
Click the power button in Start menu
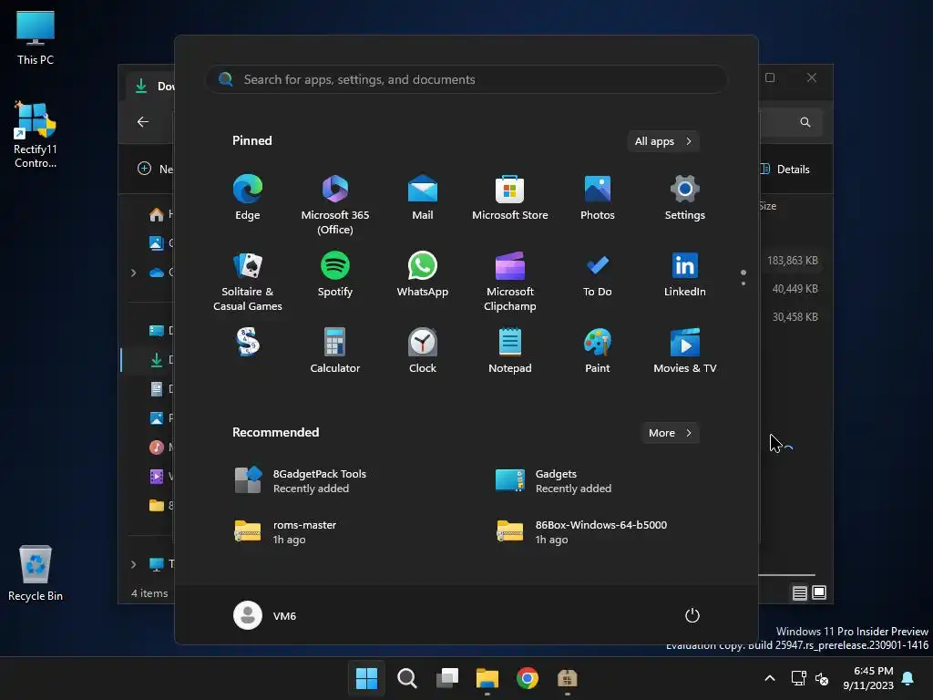point(692,615)
